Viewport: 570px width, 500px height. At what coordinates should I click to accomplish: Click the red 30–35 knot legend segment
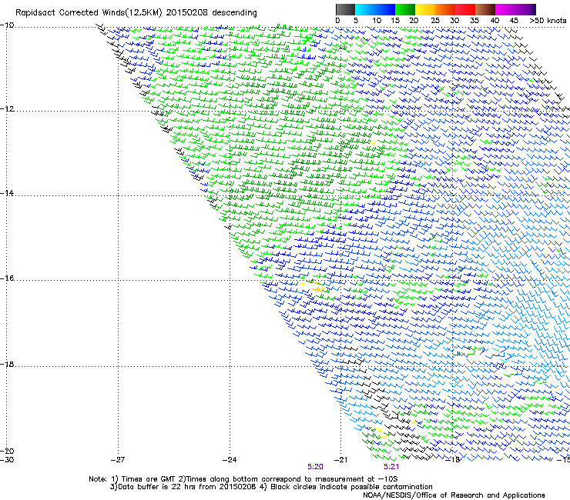[x=465, y=9]
